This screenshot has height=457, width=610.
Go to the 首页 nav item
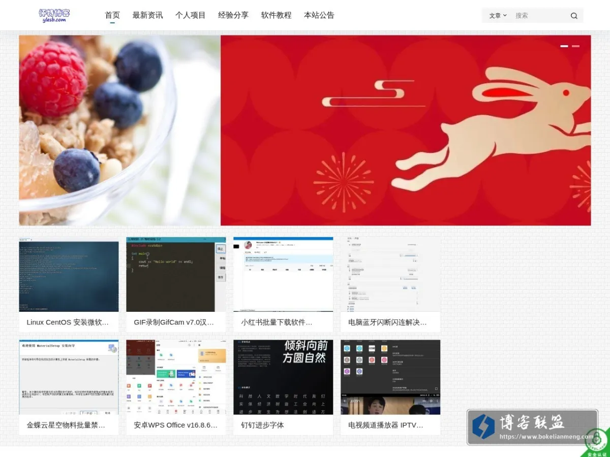[112, 15]
